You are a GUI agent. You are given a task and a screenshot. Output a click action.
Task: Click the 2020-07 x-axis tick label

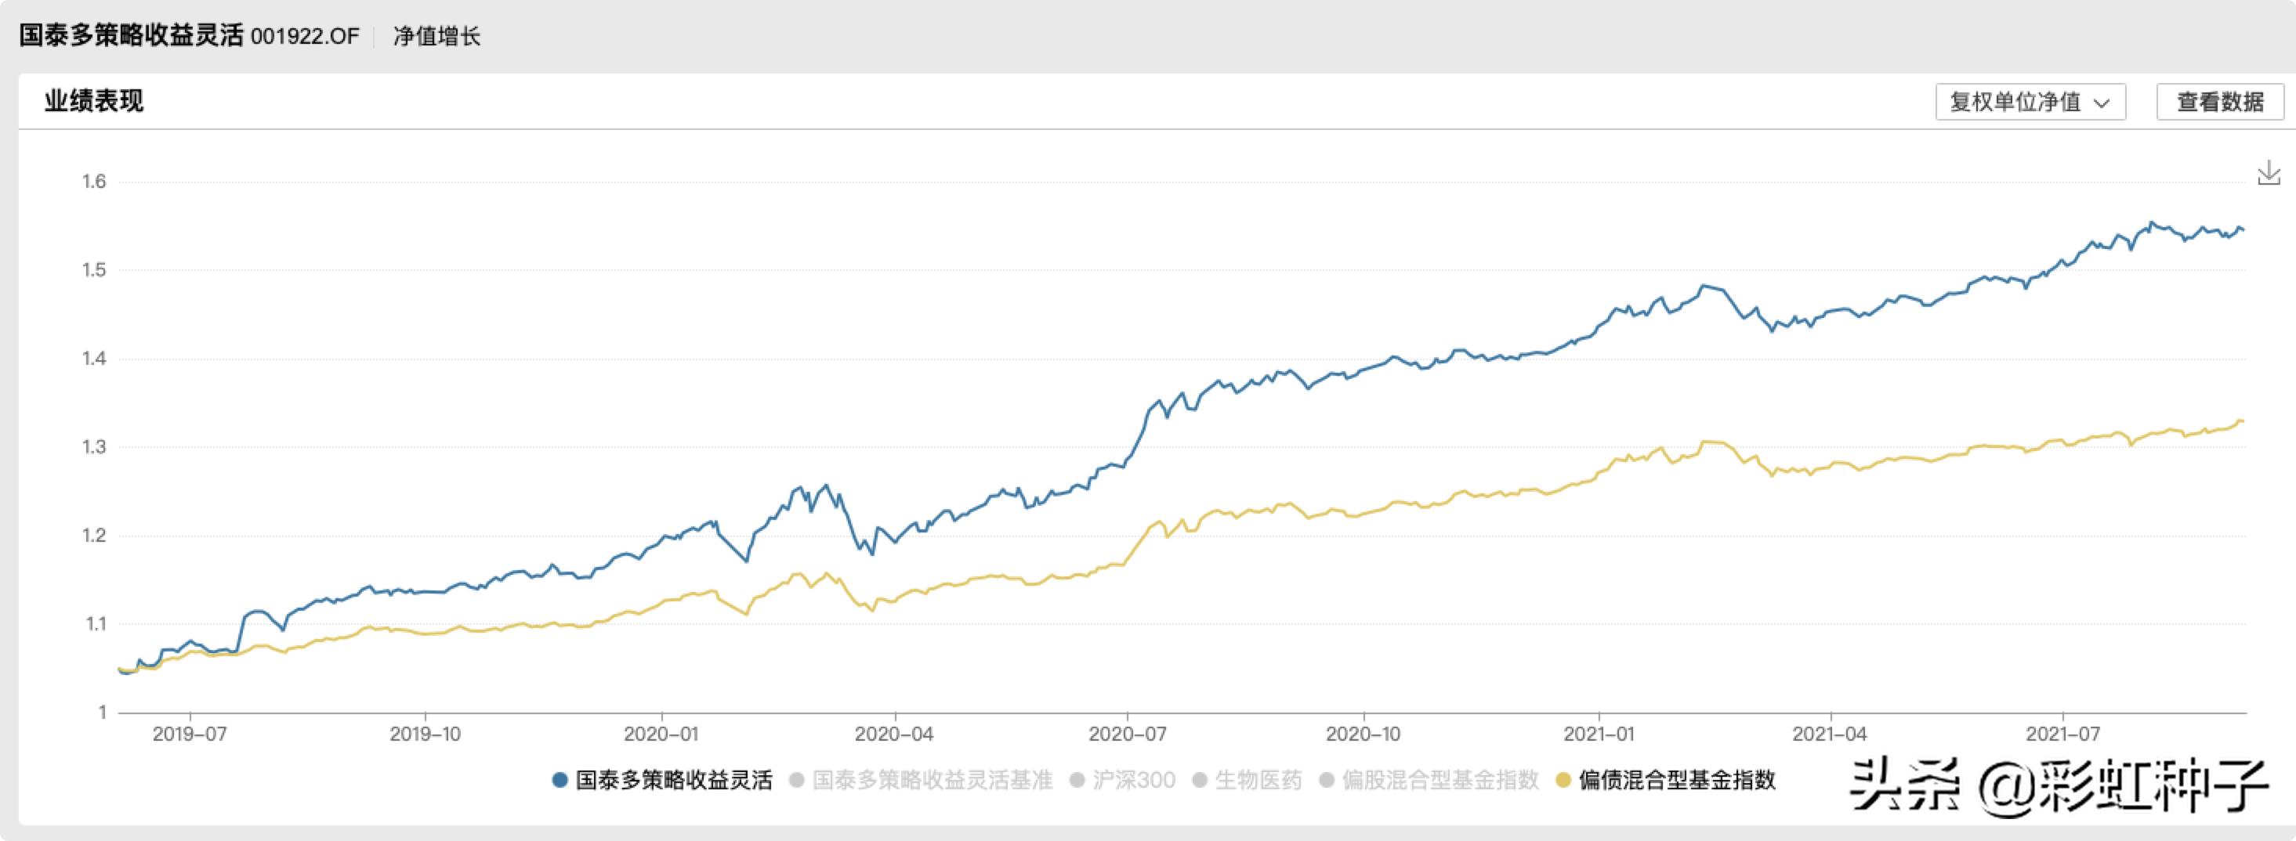point(1127,734)
